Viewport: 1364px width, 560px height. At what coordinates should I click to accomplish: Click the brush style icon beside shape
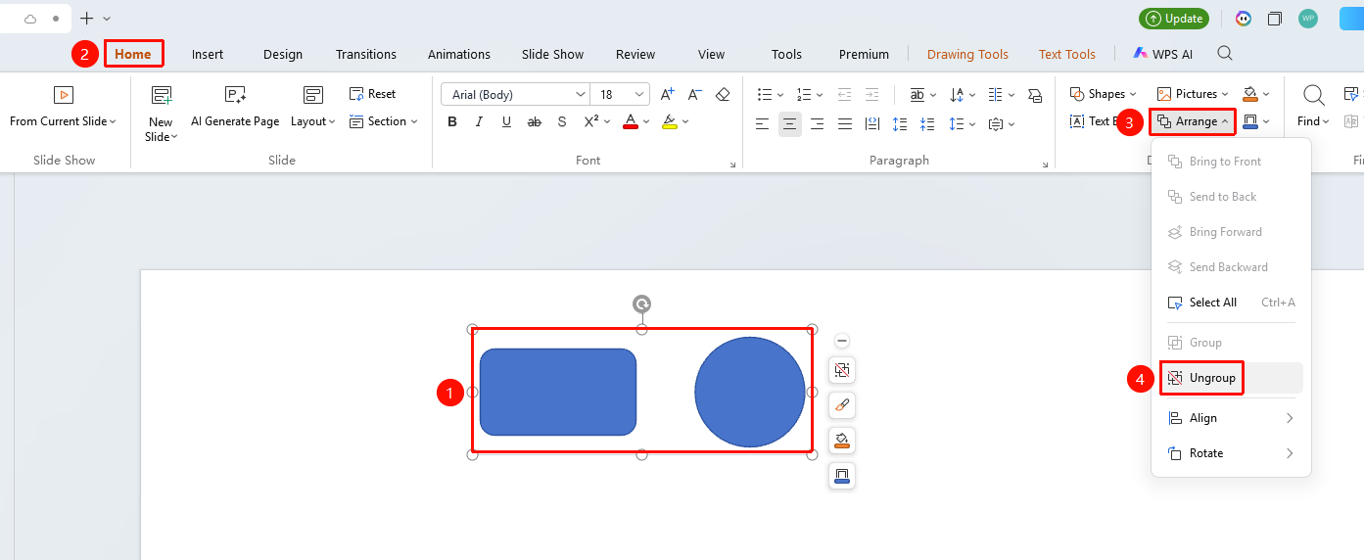coord(842,405)
